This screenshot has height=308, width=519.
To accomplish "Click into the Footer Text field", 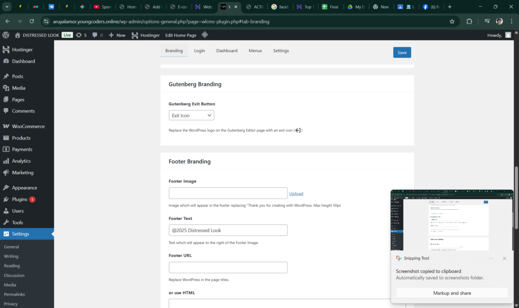I will coord(228,230).
